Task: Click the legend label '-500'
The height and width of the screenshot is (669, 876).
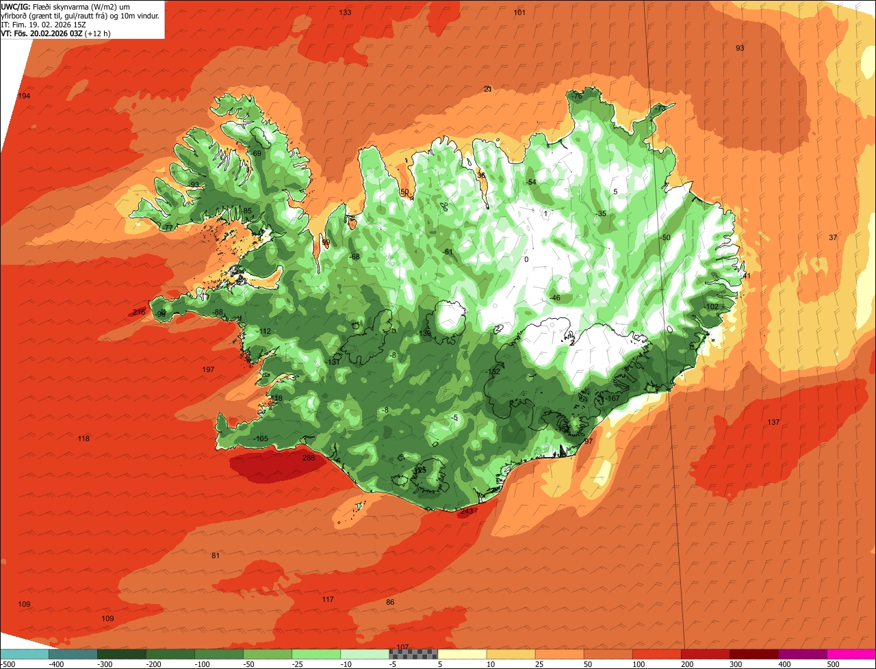Action: point(7,664)
